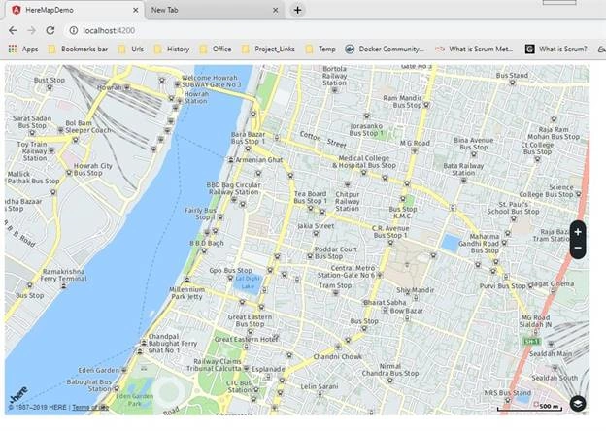The width and height of the screenshot is (606, 431).
Task: Click the Lal Dighi Lake label
Action: point(248,282)
